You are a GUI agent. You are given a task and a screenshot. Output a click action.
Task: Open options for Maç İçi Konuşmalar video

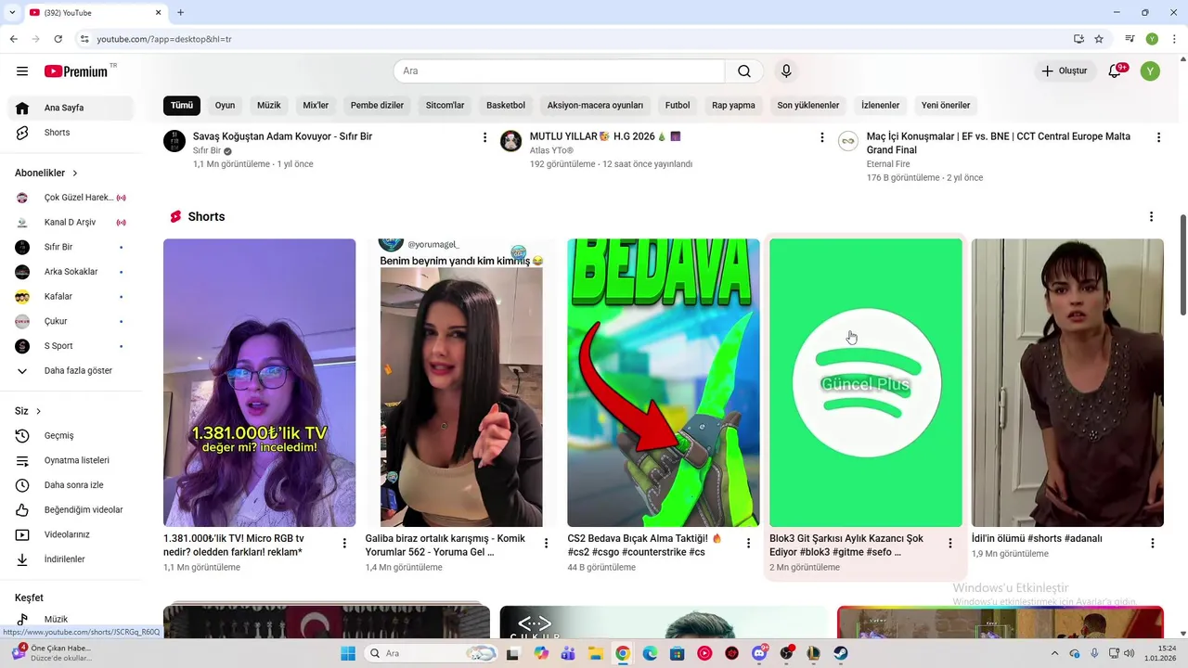pos(1158,137)
